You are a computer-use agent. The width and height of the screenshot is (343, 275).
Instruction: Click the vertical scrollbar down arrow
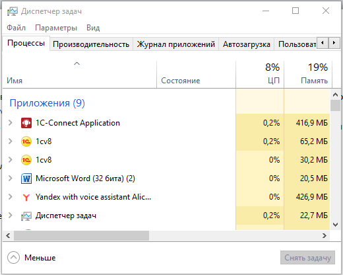click(335, 225)
